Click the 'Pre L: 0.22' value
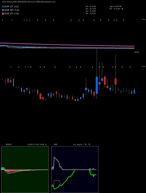146x193 pixels. [91, 11]
